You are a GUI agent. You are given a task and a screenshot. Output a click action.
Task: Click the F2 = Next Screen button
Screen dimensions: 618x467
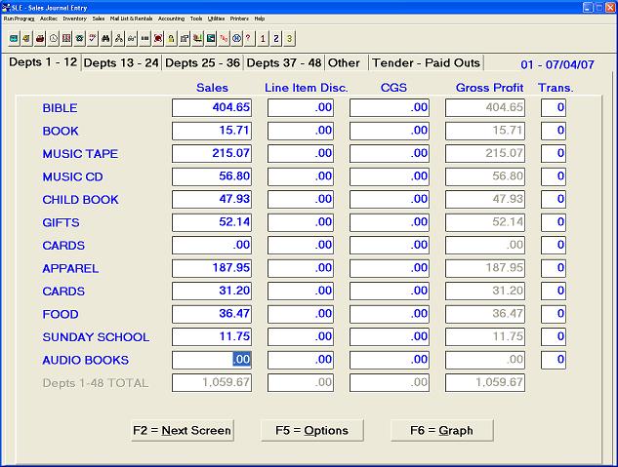pyautogui.click(x=183, y=430)
